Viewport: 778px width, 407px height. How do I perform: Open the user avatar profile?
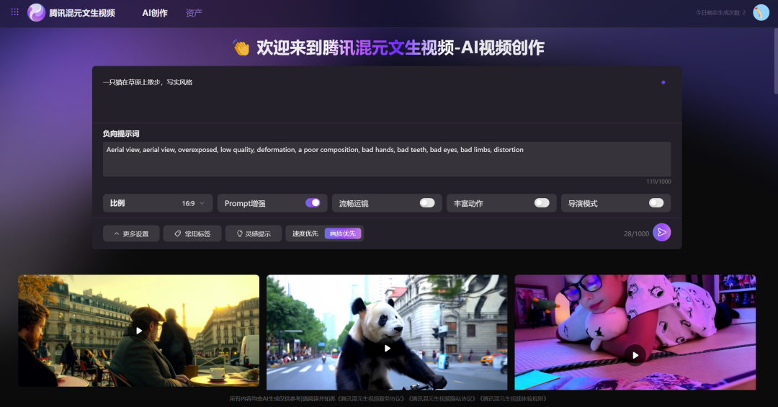(761, 12)
